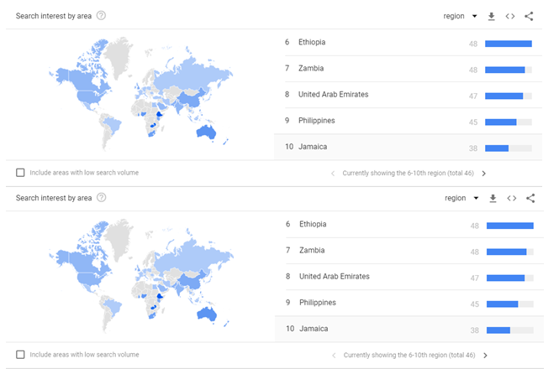The height and width of the screenshot is (369, 559).
Task: Select Ethiopia in the top region list
Action: click(312, 42)
